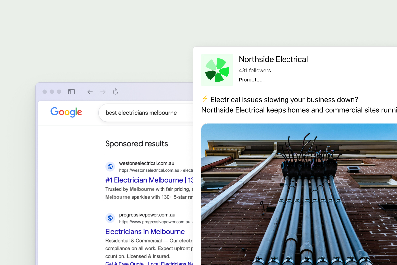Image resolution: width=397 pixels, height=265 pixels.
Task: Reload the page in the browser
Action: [x=115, y=92]
